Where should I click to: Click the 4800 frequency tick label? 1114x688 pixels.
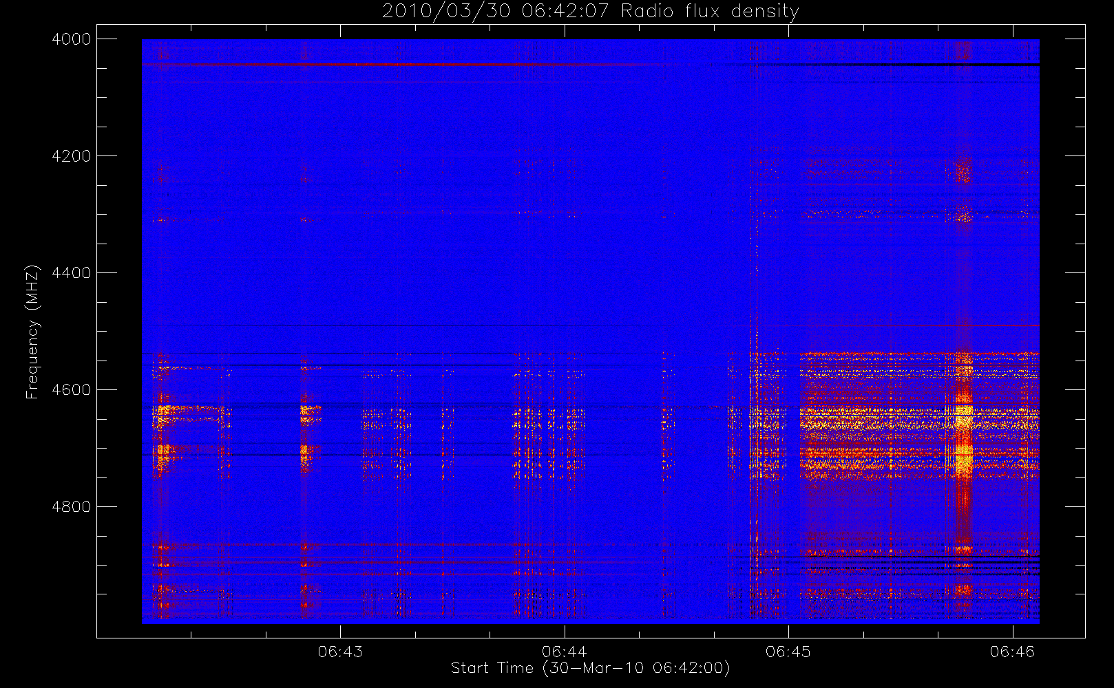coord(72,507)
